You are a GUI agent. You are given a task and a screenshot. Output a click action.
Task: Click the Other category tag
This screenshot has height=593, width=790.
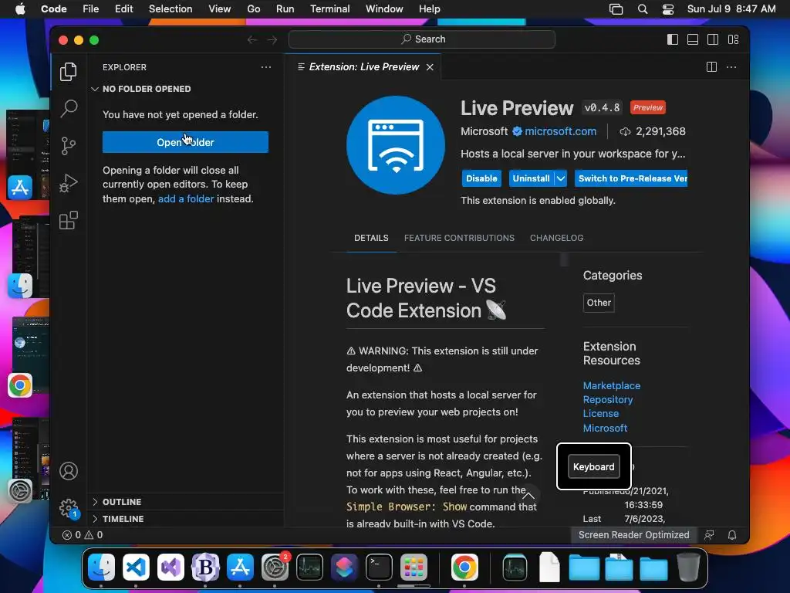tap(599, 303)
